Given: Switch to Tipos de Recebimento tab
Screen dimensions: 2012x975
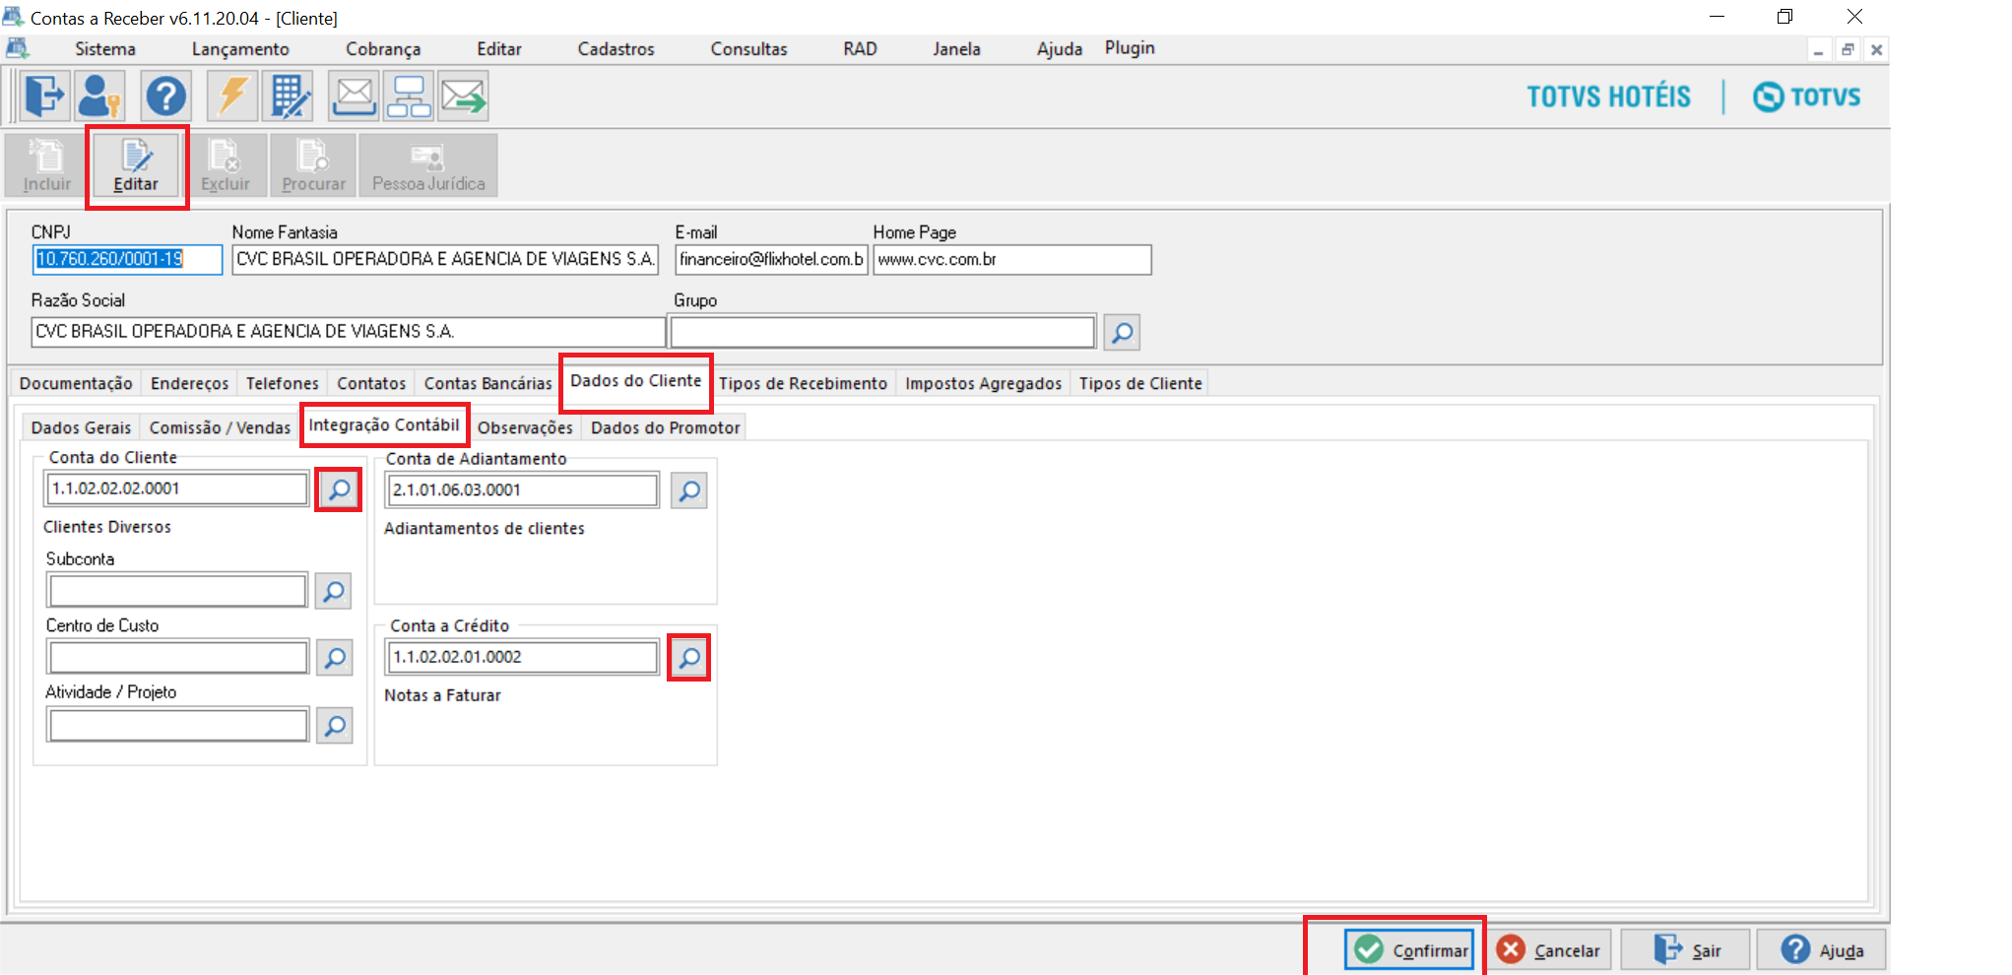Looking at the screenshot, I should (803, 383).
